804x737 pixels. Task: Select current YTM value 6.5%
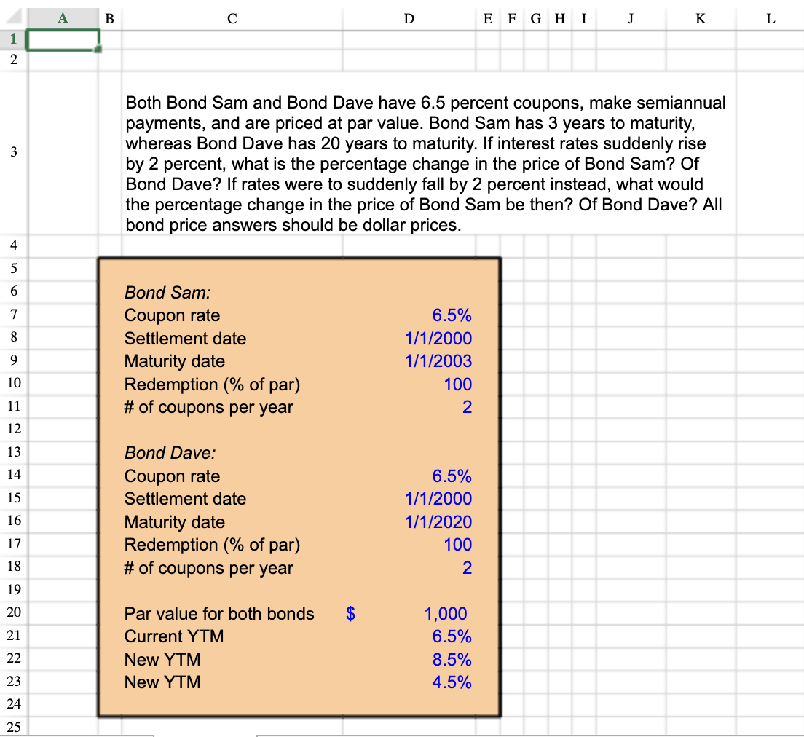pos(452,636)
